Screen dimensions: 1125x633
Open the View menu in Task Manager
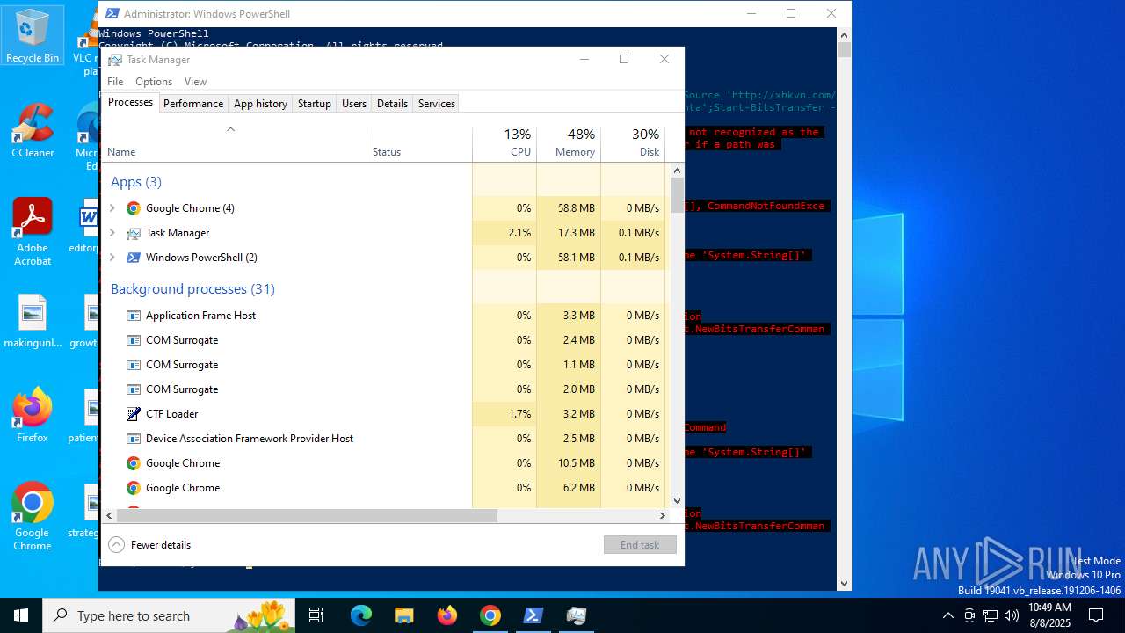point(195,82)
